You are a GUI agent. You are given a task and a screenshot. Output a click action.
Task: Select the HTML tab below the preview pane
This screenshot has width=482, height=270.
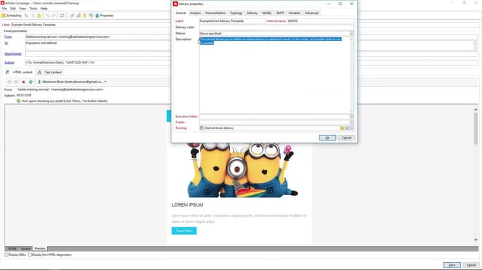(x=12, y=249)
